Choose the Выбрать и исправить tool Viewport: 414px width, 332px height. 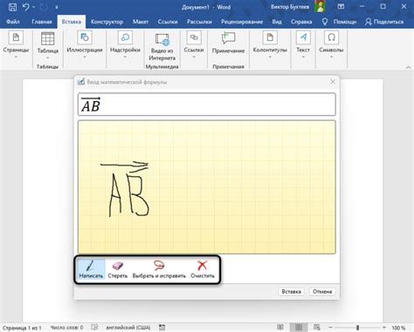(159, 269)
